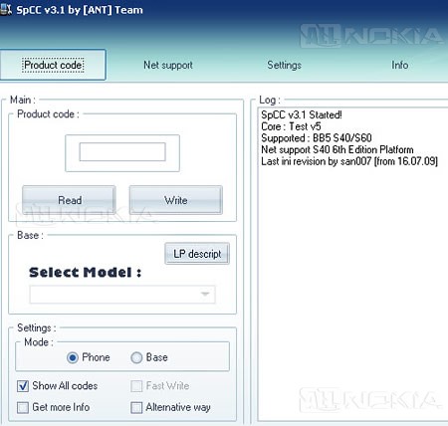Image resolution: width=448 pixels, height=426 pixels.
Task: Open the Settings tab
Action: [x=285, y=65]
